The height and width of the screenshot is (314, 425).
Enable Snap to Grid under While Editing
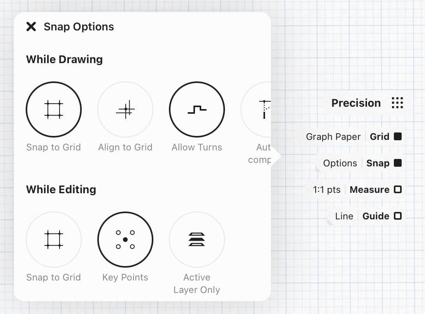(x=54, y=240)
